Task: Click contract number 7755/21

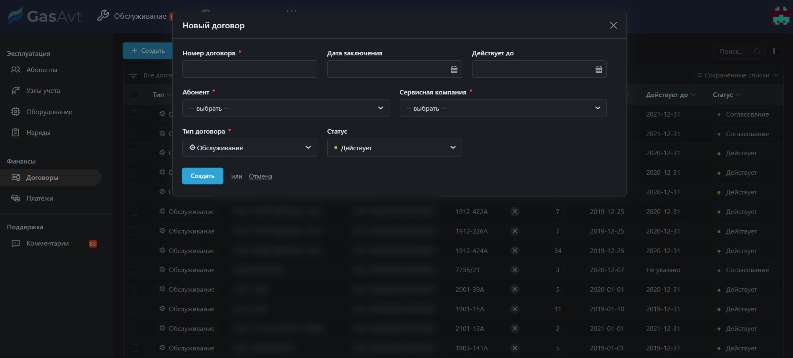Action: click(x=467, y=270)
